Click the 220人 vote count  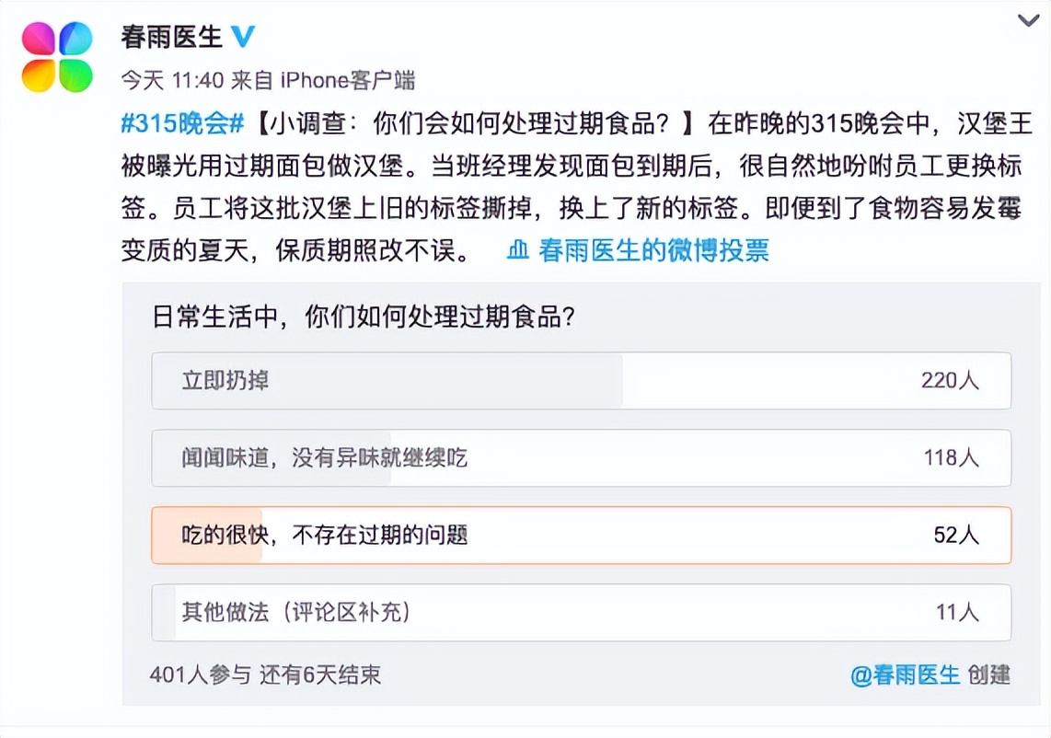pos(949,381)
